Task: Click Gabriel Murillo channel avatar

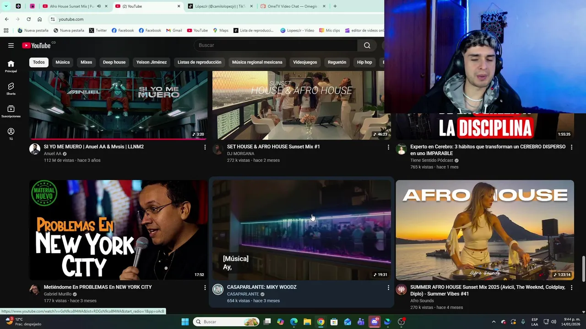Action: coord(35,289)
